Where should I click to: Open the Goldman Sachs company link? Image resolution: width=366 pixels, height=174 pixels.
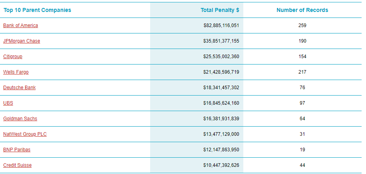coord(20,119)
